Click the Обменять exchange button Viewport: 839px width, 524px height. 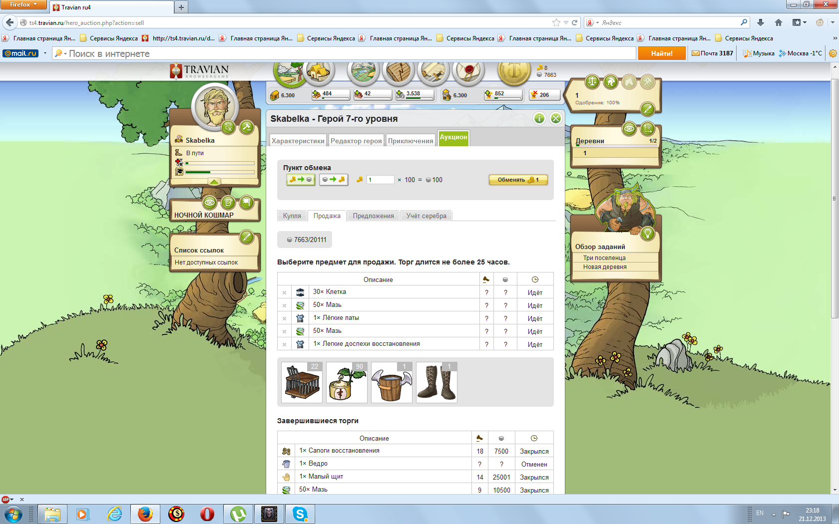pyautogui.click(x=518, y=180)
